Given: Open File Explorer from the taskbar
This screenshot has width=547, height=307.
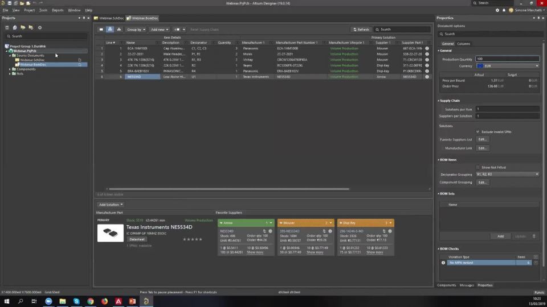Looking at the screenshot, I should pyautogui.click(x=63, y=301).
